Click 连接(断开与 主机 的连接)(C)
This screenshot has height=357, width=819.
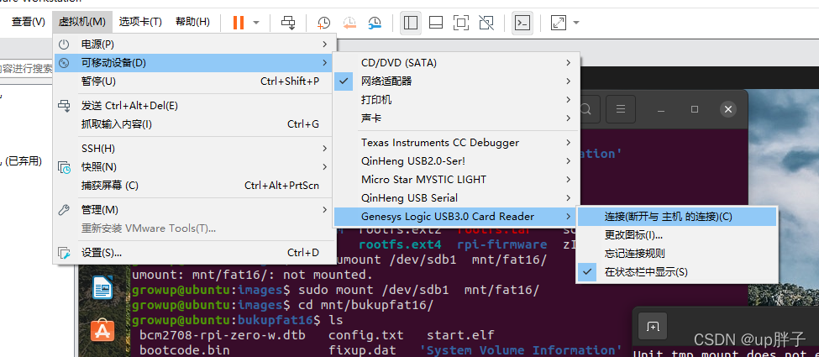pos(677,217)
